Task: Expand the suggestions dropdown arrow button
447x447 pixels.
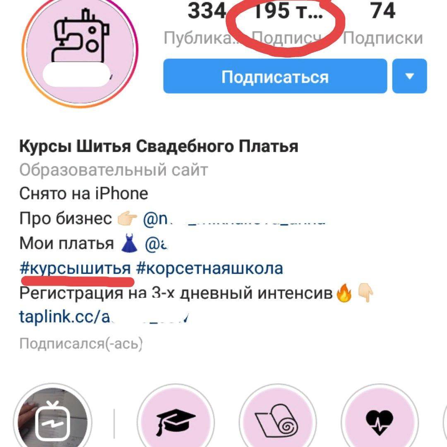Action: pyautogui.click(x=410, y=76)
